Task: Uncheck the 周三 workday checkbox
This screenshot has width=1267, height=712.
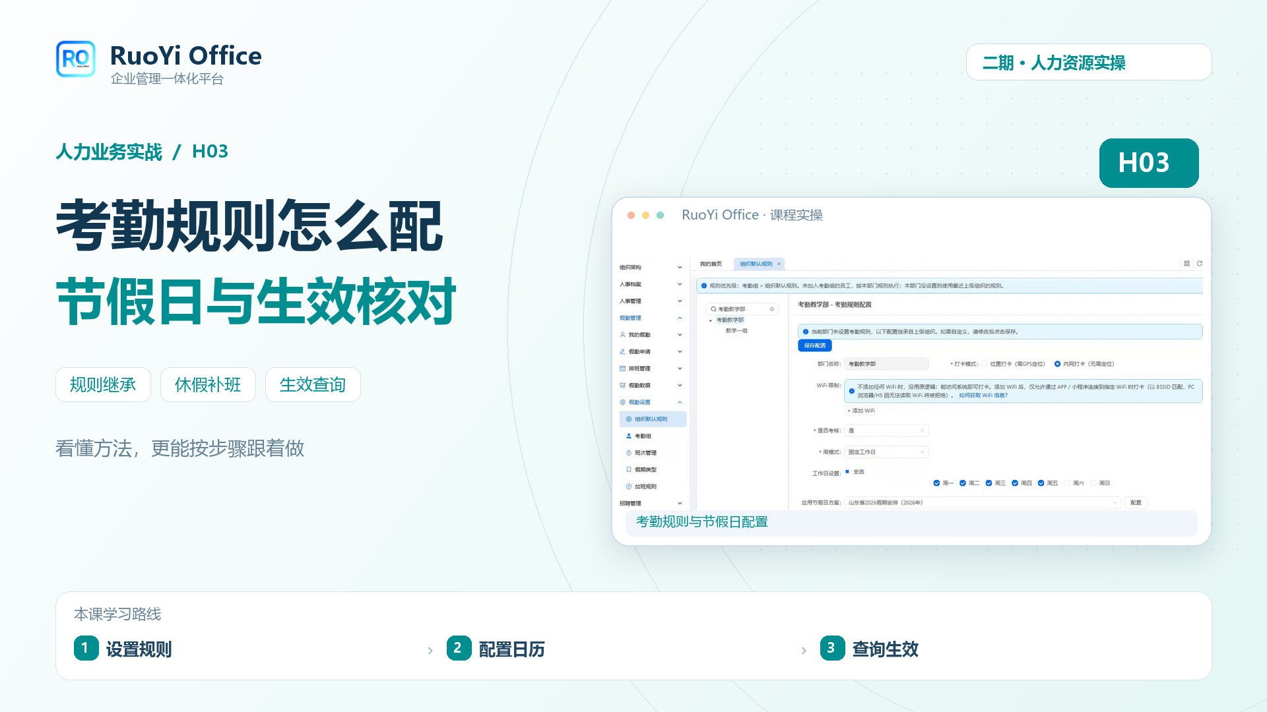Action: coord(989,483)
